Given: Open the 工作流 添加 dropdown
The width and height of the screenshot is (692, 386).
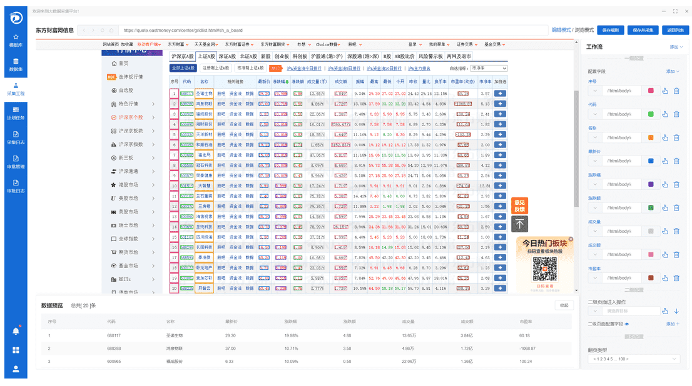Looking at the screenshot, I should pos(676,47).
